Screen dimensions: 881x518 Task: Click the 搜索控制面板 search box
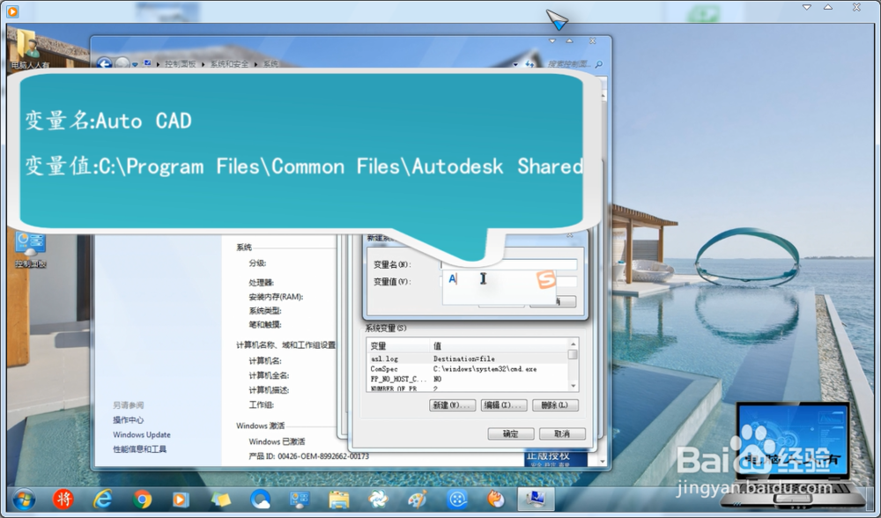point(568,64)
